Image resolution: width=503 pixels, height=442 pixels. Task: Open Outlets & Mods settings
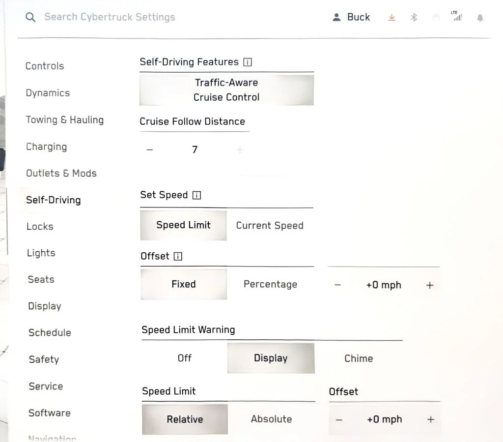tap(61, 174)
